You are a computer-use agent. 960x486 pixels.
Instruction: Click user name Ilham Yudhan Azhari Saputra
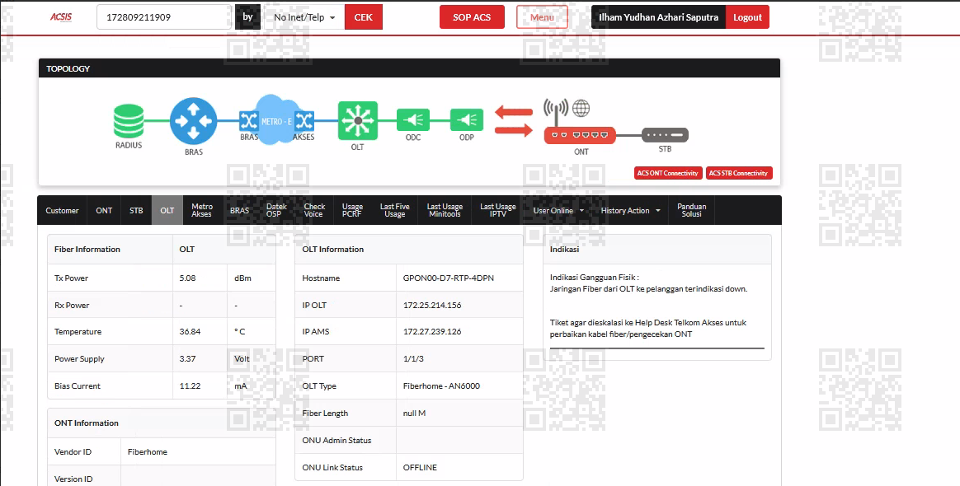(x=658, y=17)
